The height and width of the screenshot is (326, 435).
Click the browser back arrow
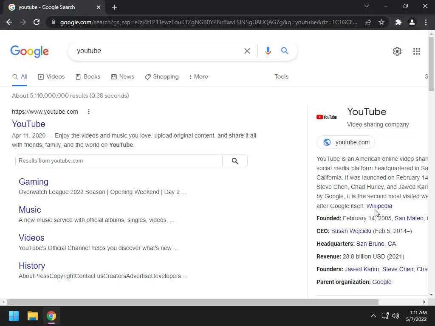pyautogui.click(x=9, y=22)
